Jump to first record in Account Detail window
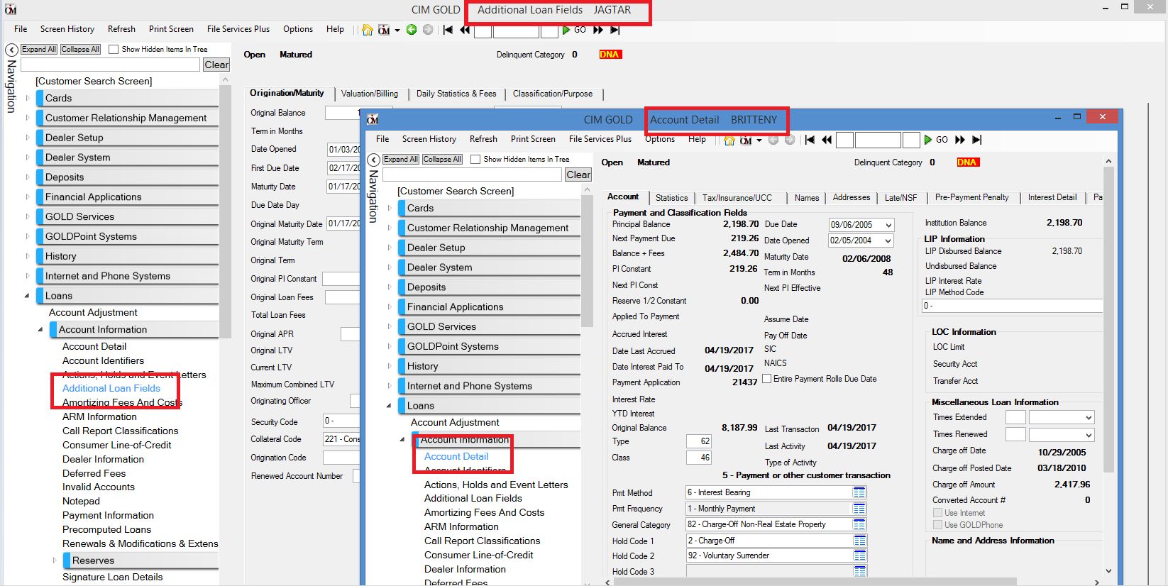The width and height of the screenshot is (1168, 586). coord(810,140)
